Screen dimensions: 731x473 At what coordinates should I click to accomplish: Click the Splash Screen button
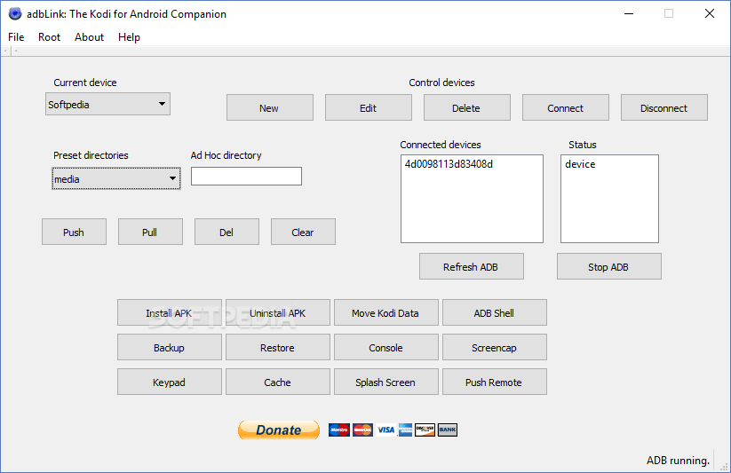pos(385,382)
